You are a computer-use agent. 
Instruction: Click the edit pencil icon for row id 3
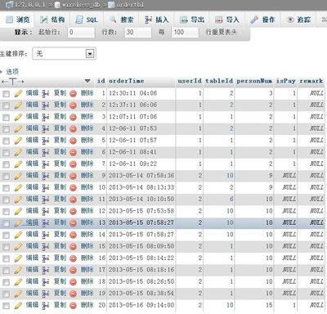pyautogui.click(x=18, y=117)
